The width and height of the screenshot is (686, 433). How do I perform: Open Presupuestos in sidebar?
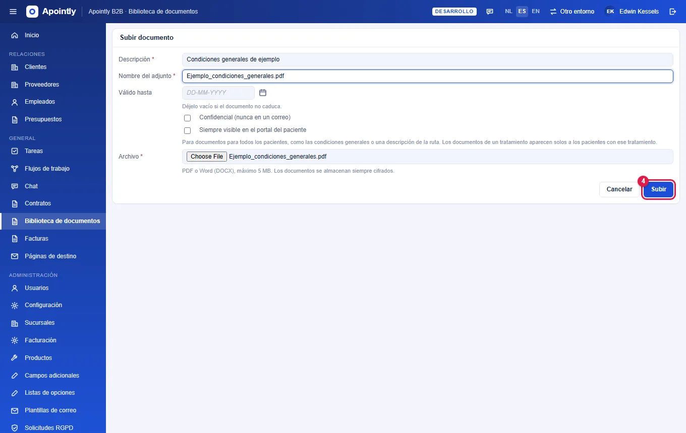(53, 119)
